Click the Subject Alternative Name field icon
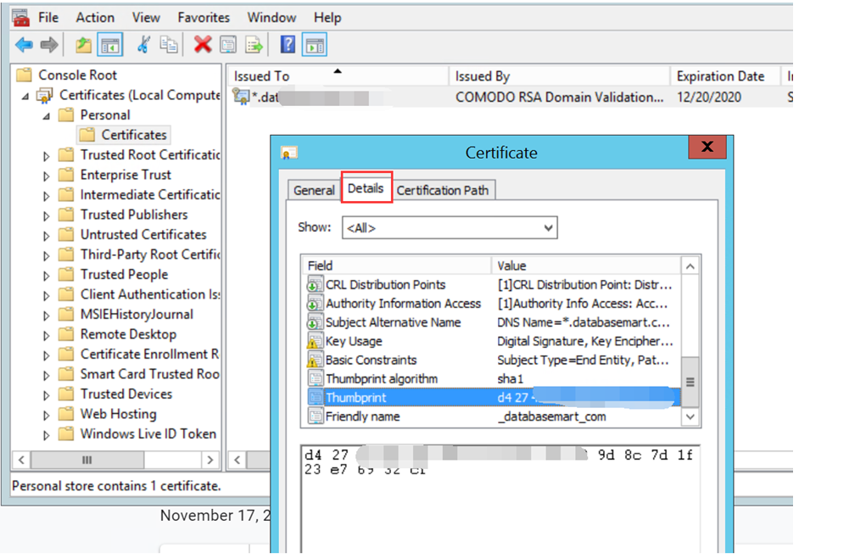This screenshot has width=866, height=559. click(x=315, y=322)
